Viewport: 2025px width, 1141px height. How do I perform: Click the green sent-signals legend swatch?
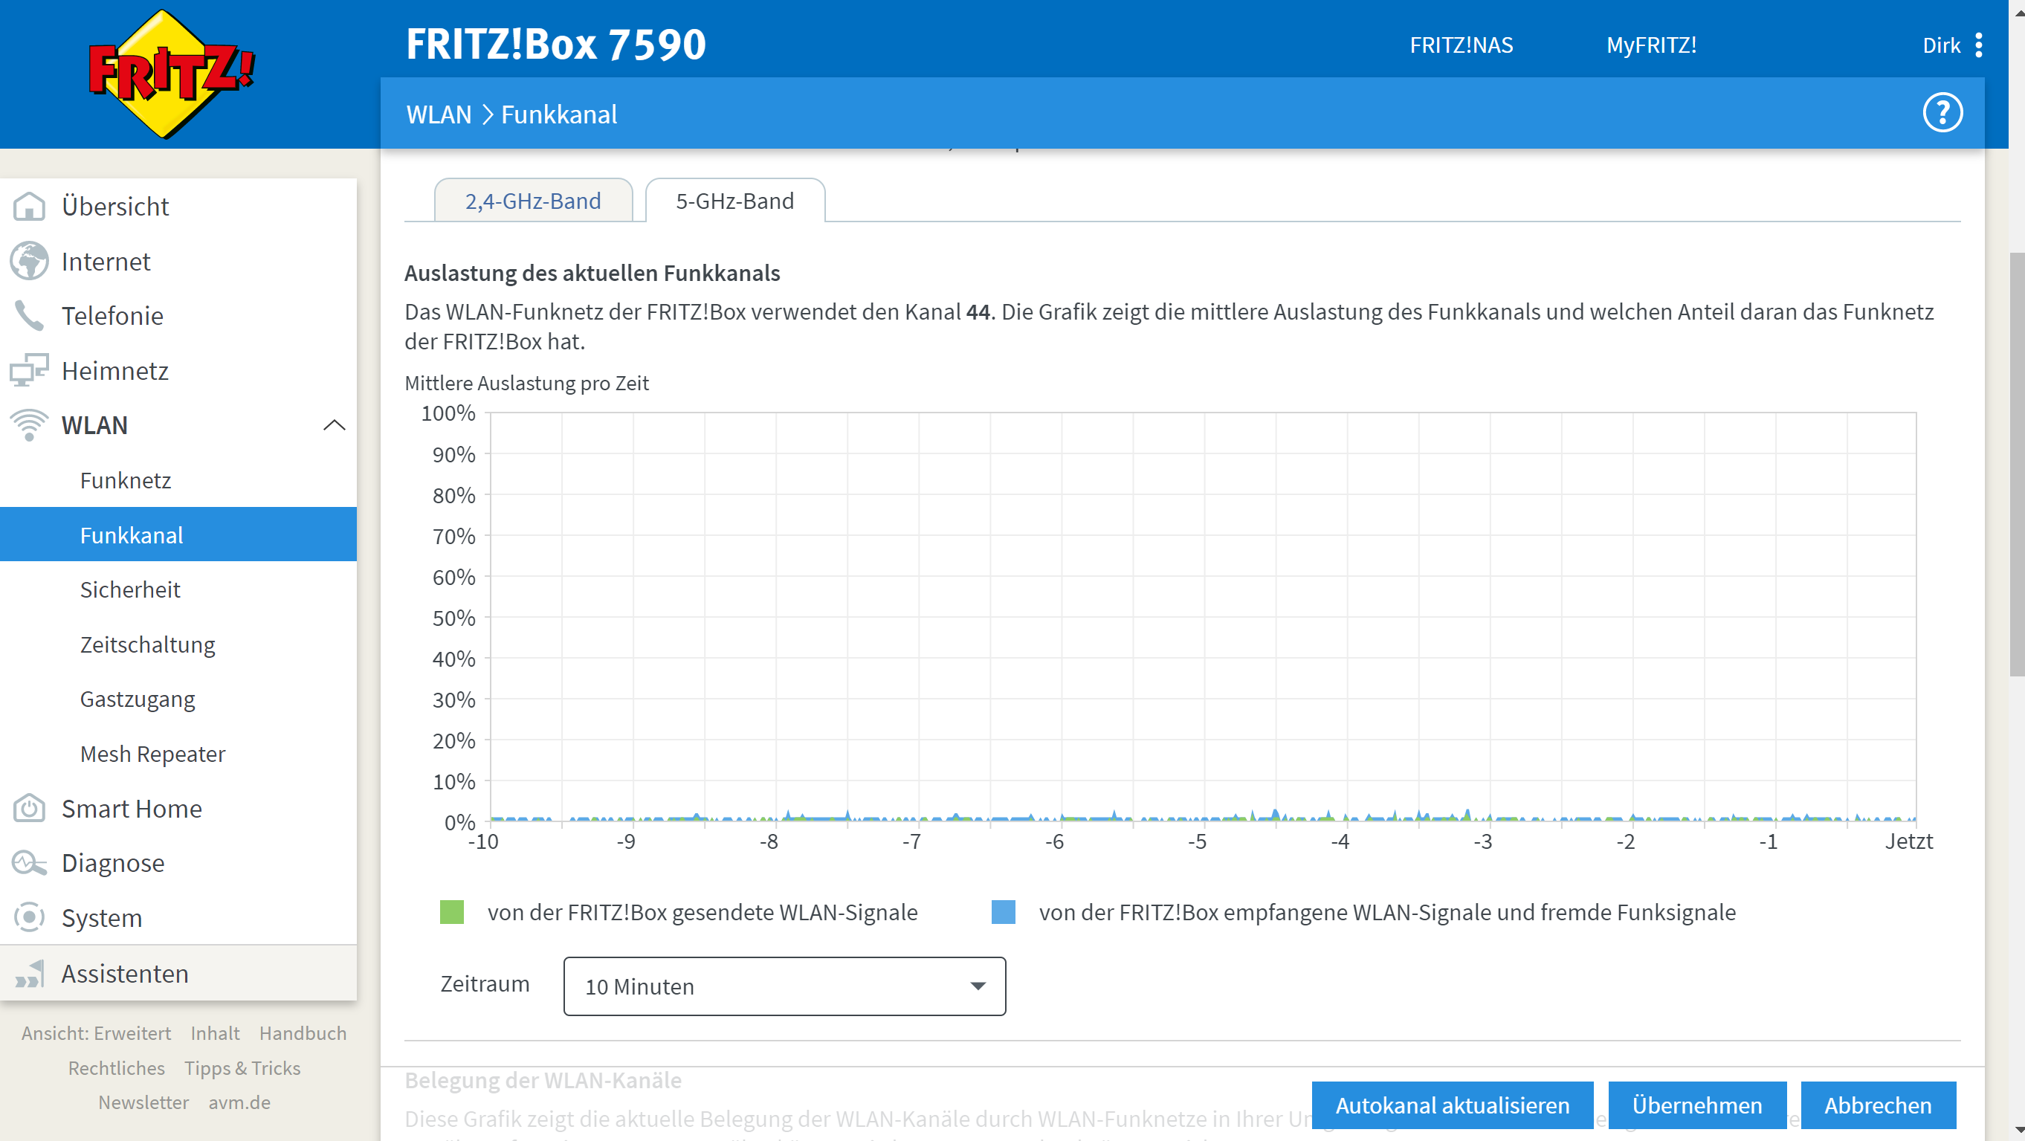click(451, 912)
